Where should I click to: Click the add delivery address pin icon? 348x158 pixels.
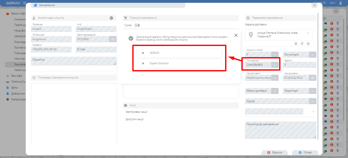tap(296, 44)
